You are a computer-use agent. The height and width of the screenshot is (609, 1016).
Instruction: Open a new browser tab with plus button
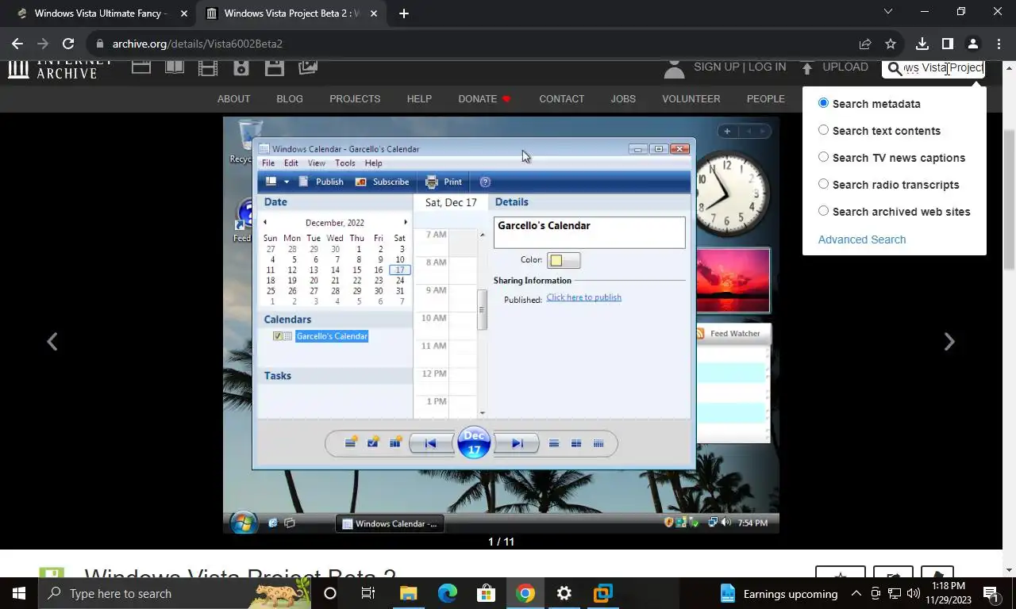tap(403, 13)
